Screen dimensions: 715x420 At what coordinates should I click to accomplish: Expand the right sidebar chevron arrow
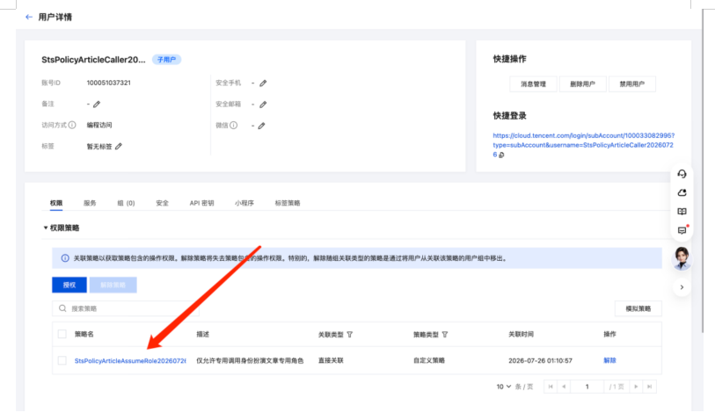pyautogui.click(x=682, y=287)
